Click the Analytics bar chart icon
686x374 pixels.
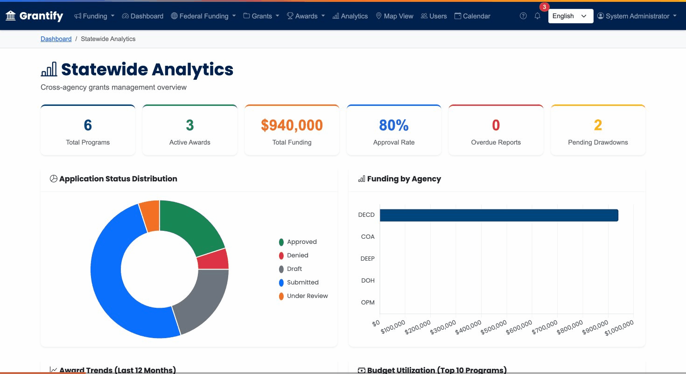click(336, 15)
